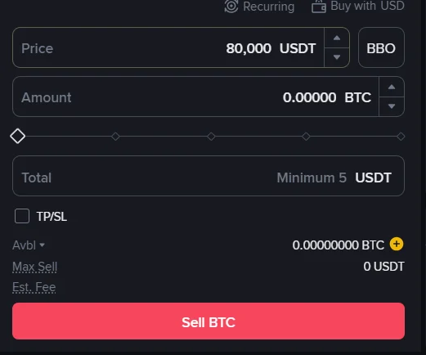Click the Buy with USD wallet icon
Viewport: 426px width, 355px height.
pos(319,7)
